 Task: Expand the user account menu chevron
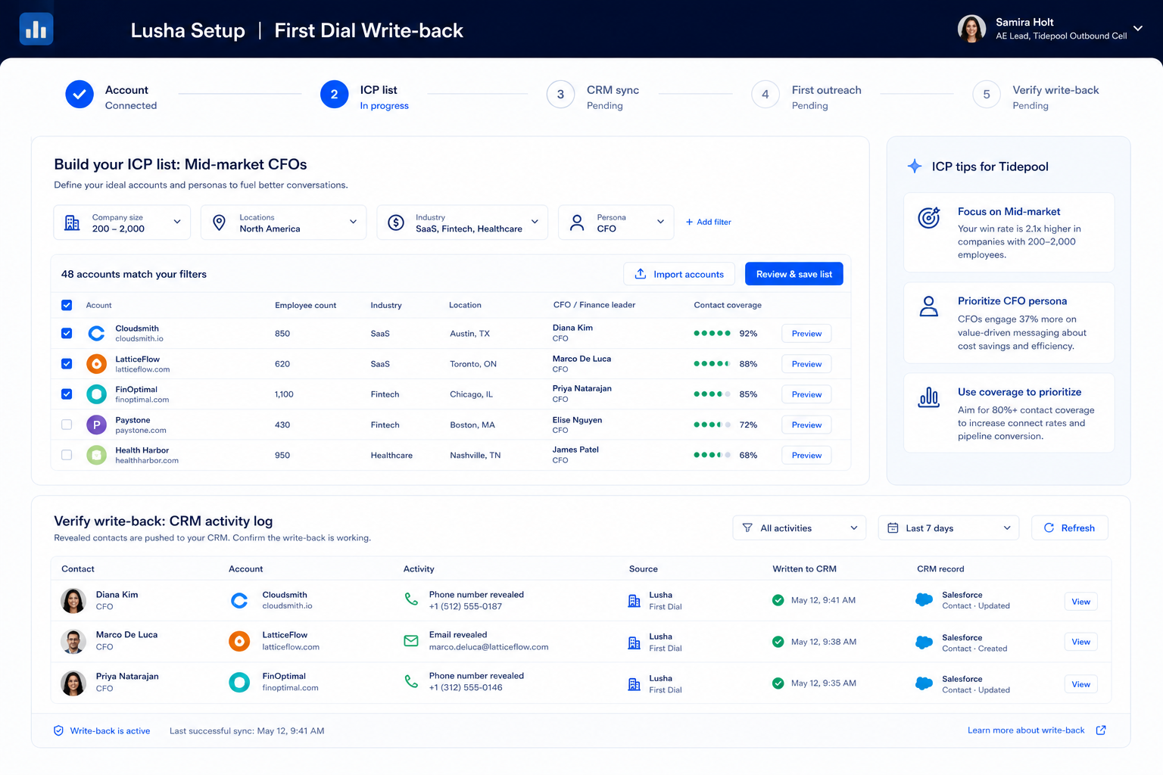tap(1137, 28)
